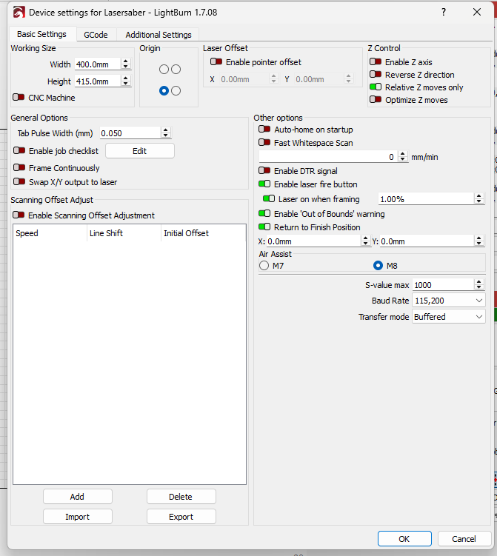Select the top-right origin radio button

click(176, 70)
